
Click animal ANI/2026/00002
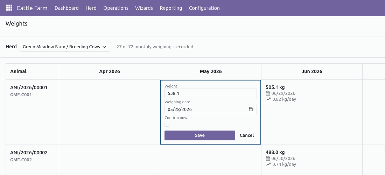click(29, 153)
